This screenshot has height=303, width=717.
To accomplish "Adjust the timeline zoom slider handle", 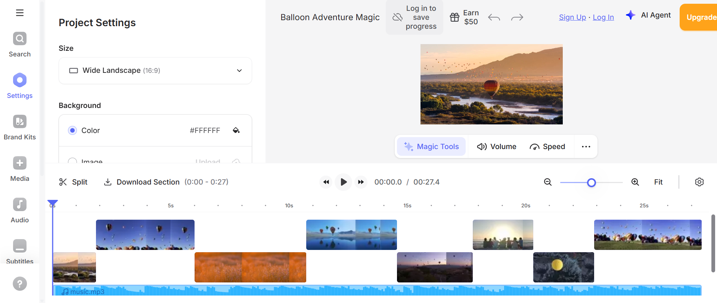I will pos(591,182).
